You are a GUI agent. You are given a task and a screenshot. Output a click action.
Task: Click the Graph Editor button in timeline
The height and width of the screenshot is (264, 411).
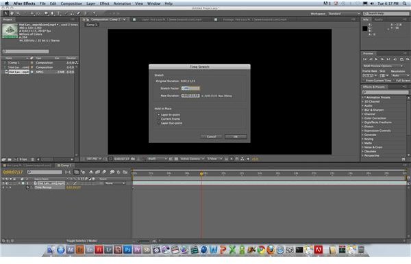125,172
